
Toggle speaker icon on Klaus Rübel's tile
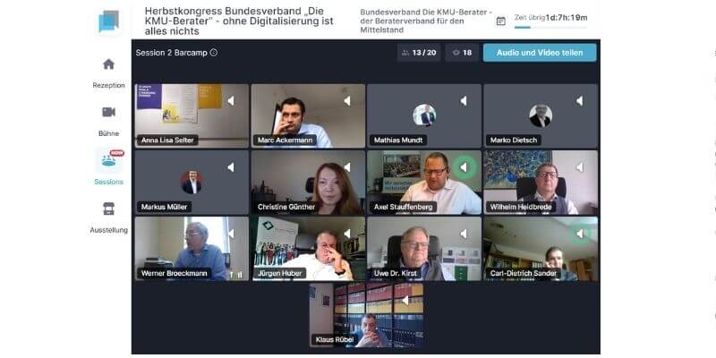pos(405,301)
